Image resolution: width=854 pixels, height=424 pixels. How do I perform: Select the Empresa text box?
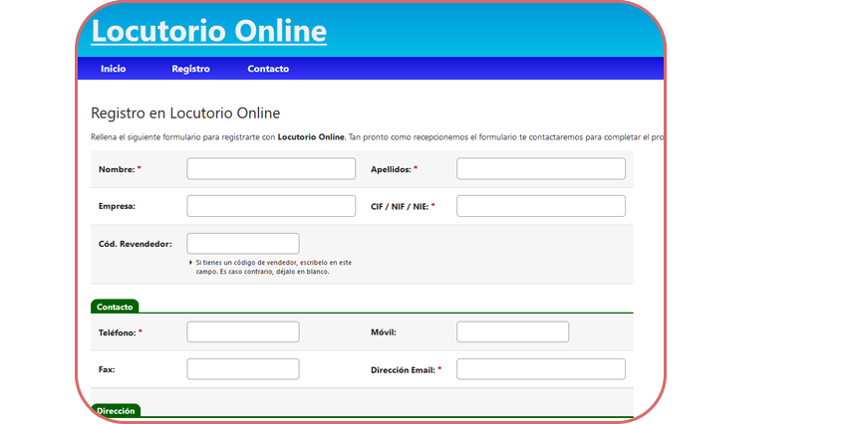271,206
